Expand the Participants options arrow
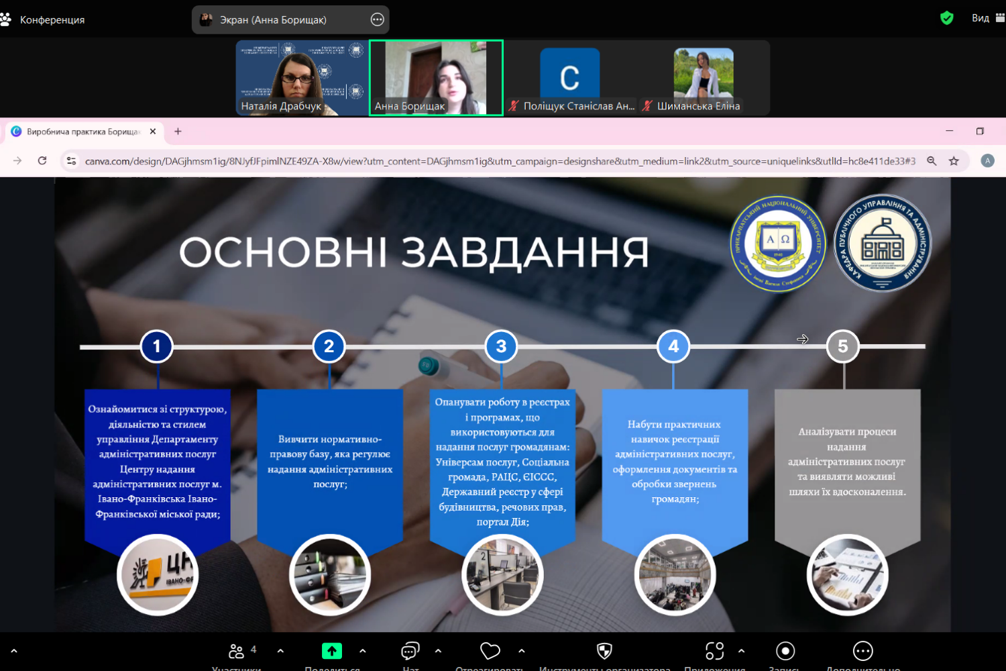The height and width of the screenshot is (671, 1006). coord(280,651)
